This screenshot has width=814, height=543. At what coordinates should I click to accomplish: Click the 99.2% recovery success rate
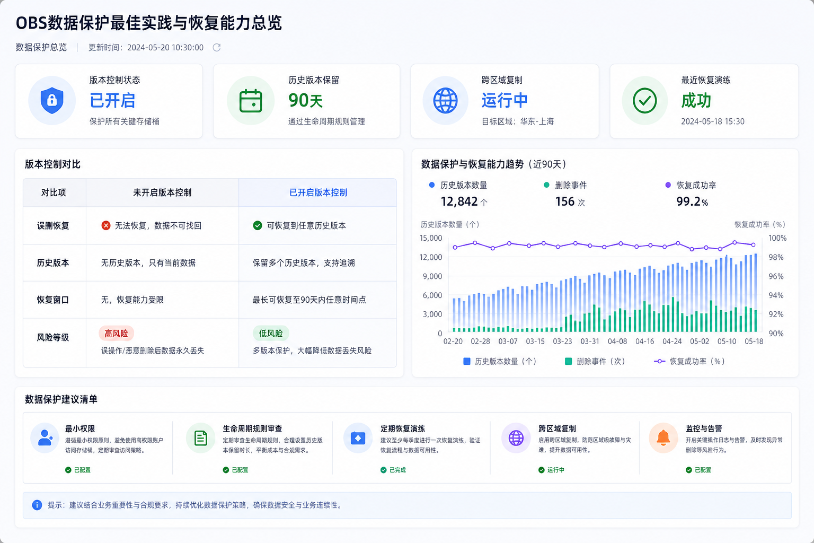(x=692, y=202)
